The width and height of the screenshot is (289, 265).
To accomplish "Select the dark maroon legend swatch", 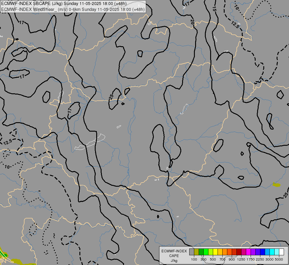I will click(239, 252).
